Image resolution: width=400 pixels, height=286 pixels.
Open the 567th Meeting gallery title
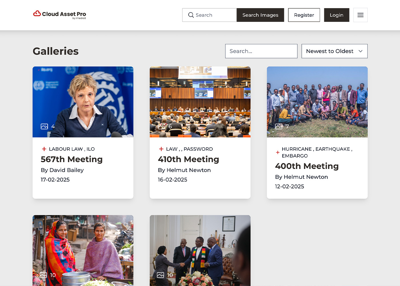(72, 159)
